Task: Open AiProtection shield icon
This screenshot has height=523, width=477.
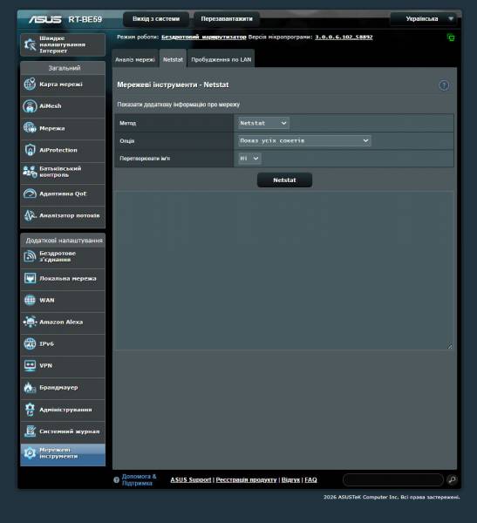Action: point(30,150)
